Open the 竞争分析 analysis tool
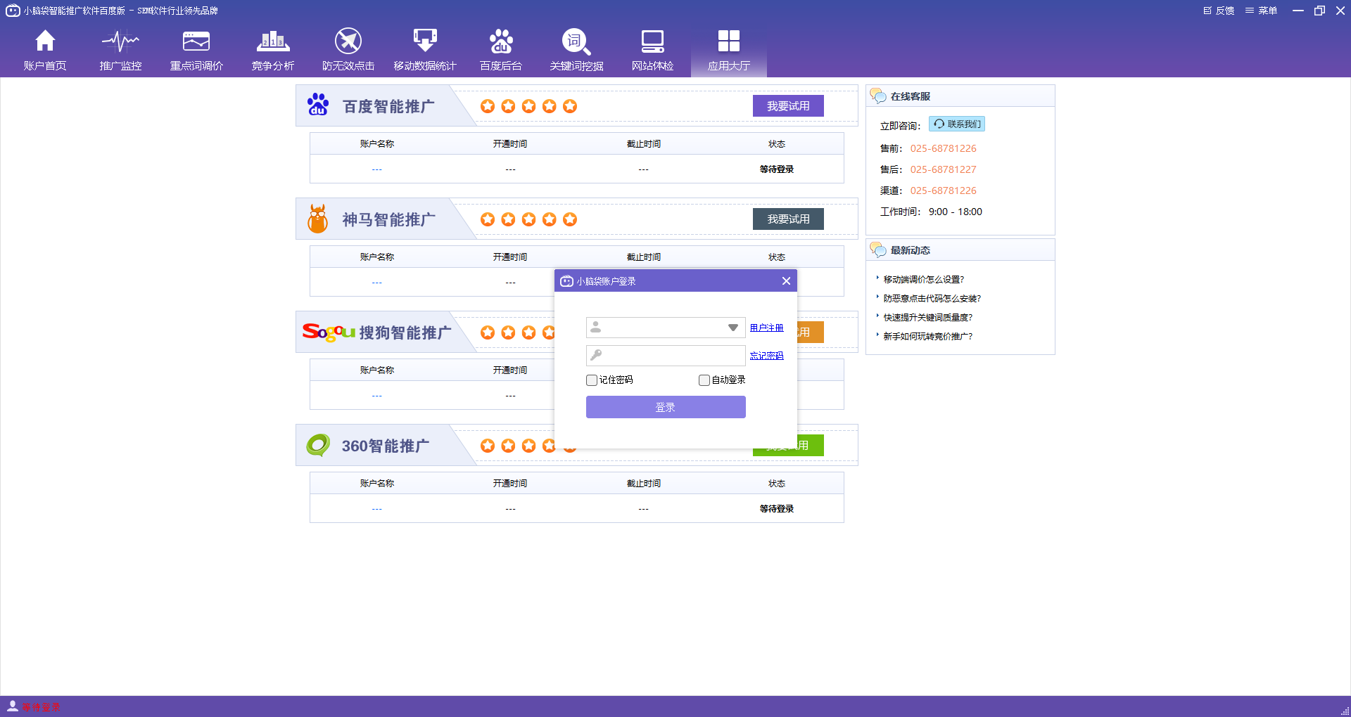This screenshot has width=1351, height=717. (x=272, y=49)
